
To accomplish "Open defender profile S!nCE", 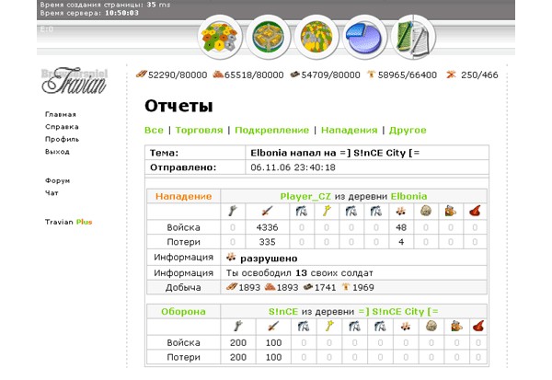I will point(283,312).
